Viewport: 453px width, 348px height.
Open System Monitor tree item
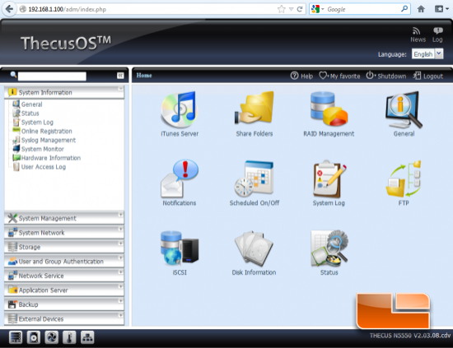tap(43, 149)
